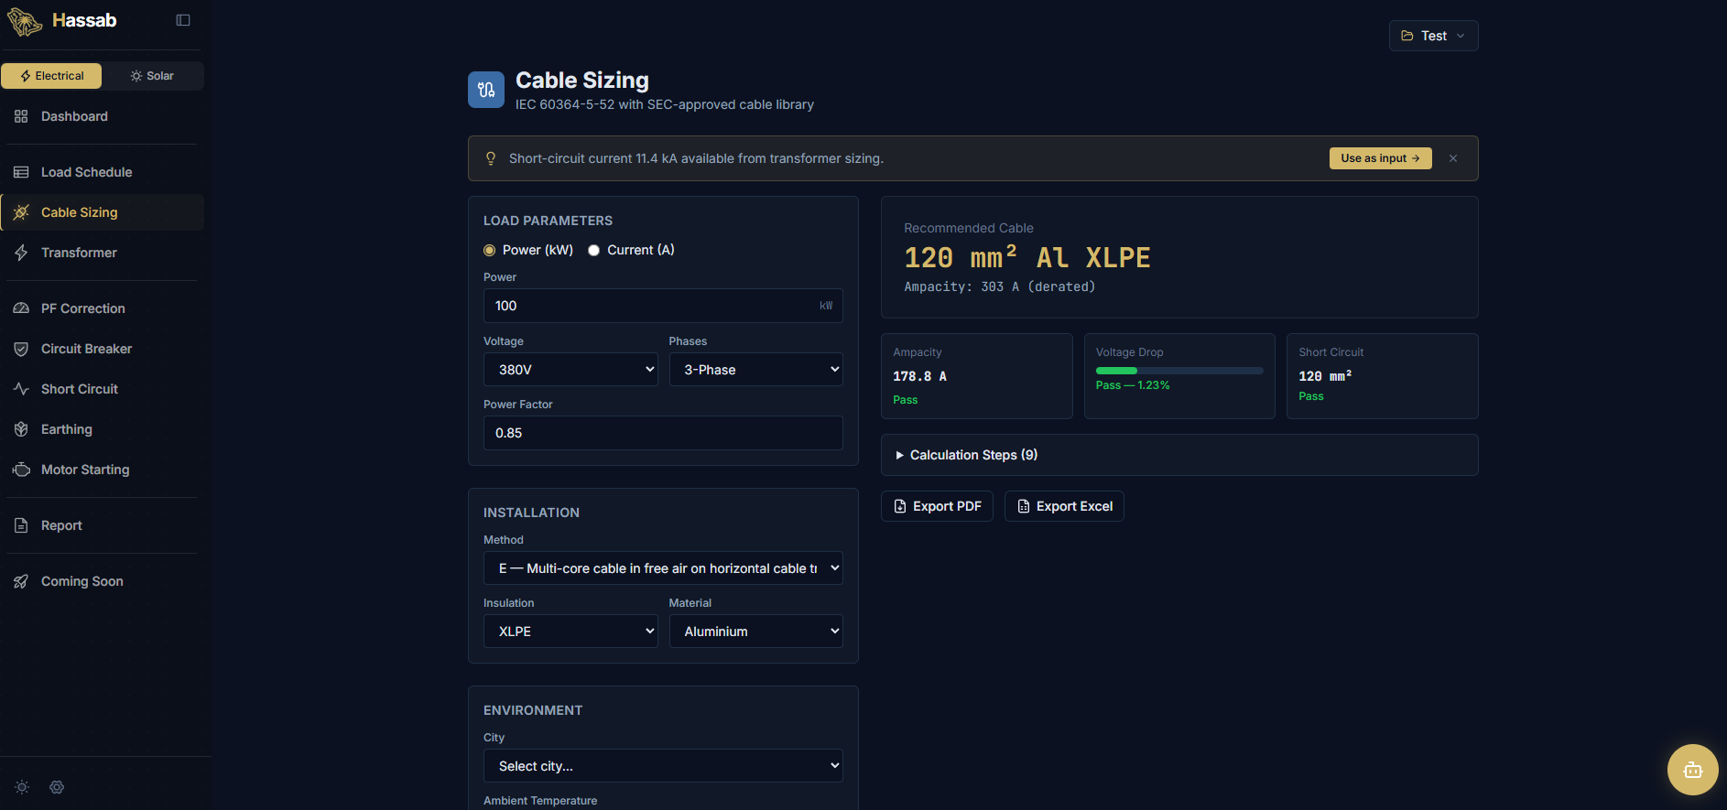This screenshot has width=1727, height=810.
Task: Switch to Electrical mode
Action: point(51,76)
